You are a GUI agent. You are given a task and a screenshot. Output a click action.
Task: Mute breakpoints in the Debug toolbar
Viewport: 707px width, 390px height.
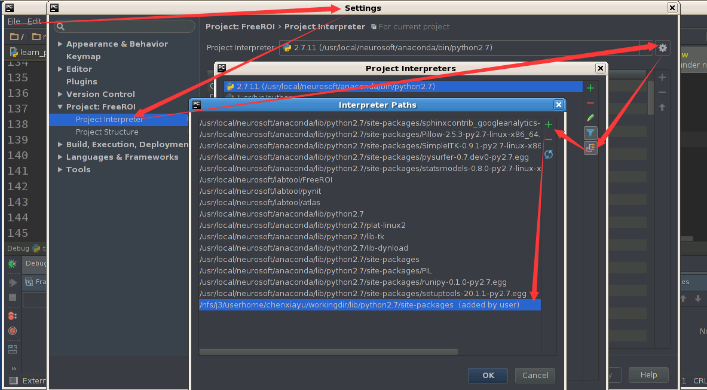pyautogui.click(x=13, y=330)
